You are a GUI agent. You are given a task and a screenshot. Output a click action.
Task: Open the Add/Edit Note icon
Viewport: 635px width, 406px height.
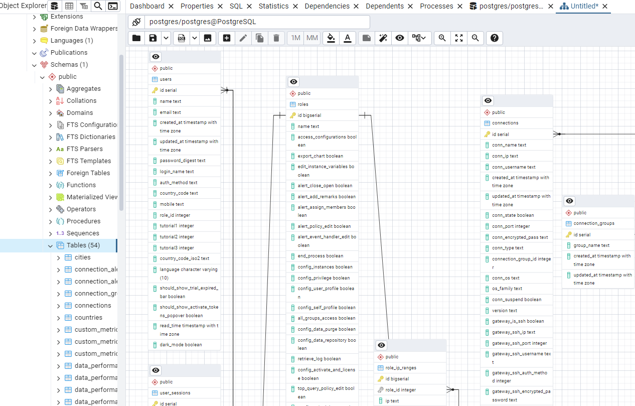[367, 38]
